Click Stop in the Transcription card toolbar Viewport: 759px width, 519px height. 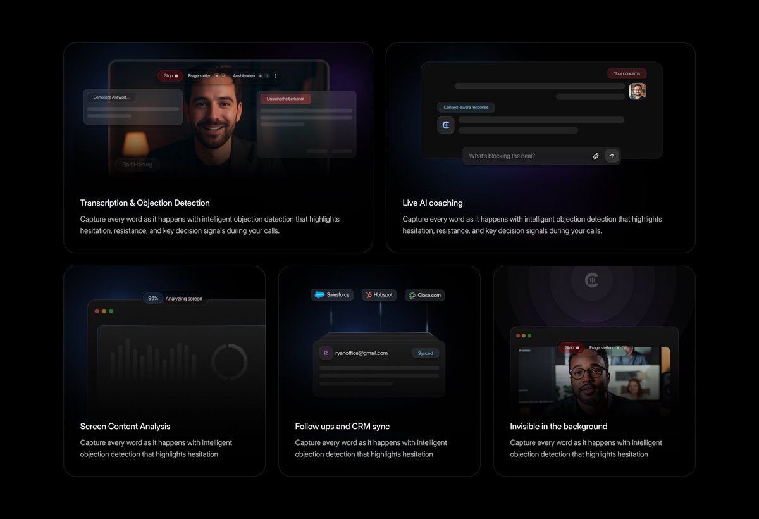170,76
